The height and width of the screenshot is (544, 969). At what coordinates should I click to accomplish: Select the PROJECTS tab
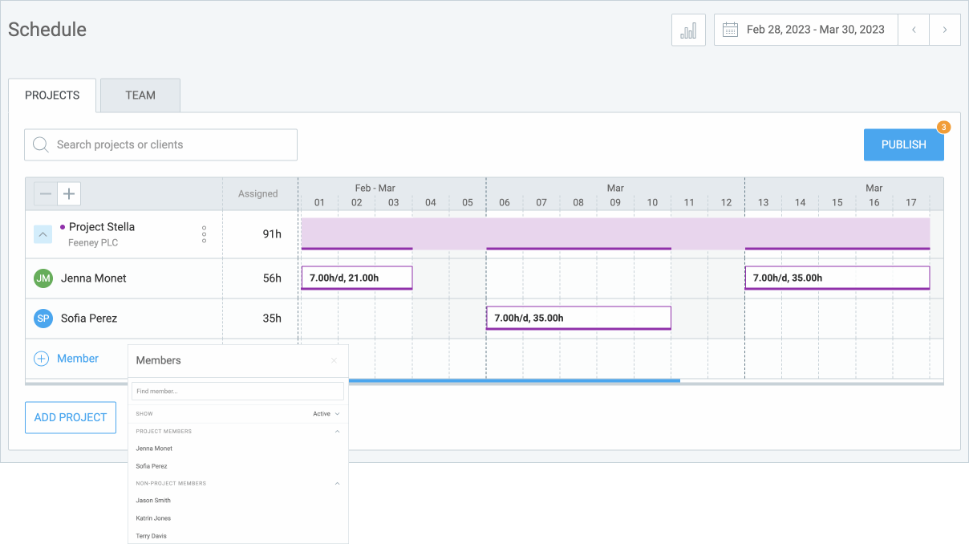[51, 95]
